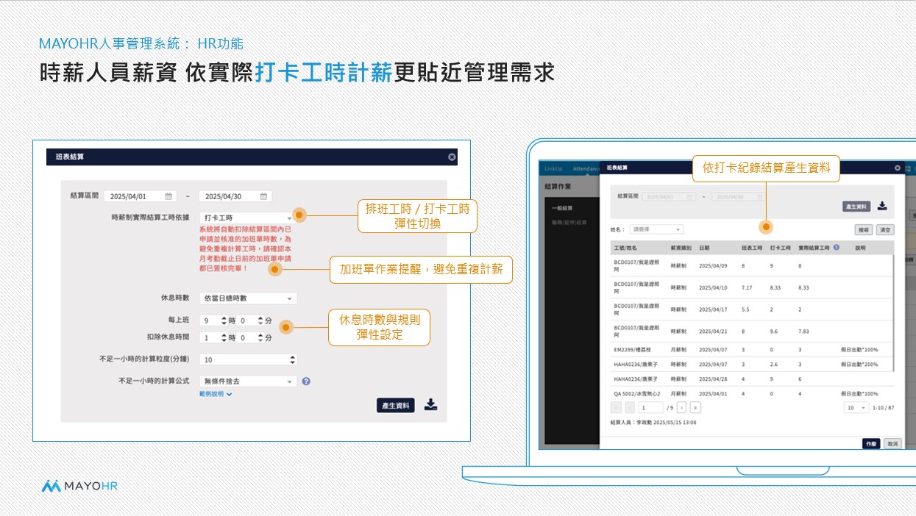
Task: Click the 薪資類別 column header
Action: pyautogui.click(x=681, y=248)
